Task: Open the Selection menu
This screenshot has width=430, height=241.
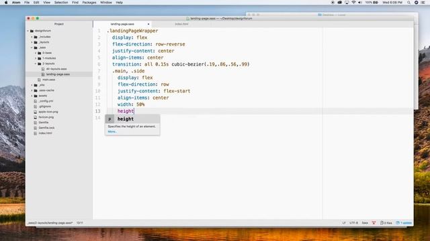Action: pyautogui.click(x=61, y=3)
